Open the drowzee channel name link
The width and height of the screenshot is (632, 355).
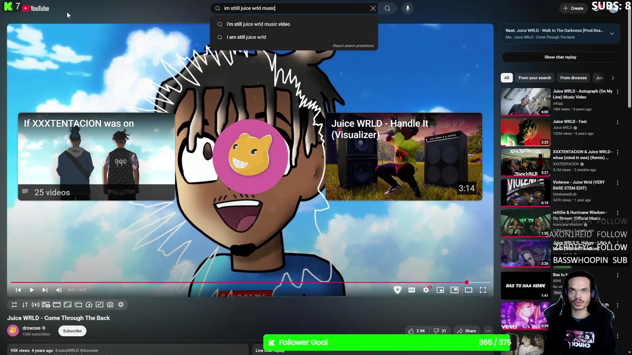coord(31,328)
